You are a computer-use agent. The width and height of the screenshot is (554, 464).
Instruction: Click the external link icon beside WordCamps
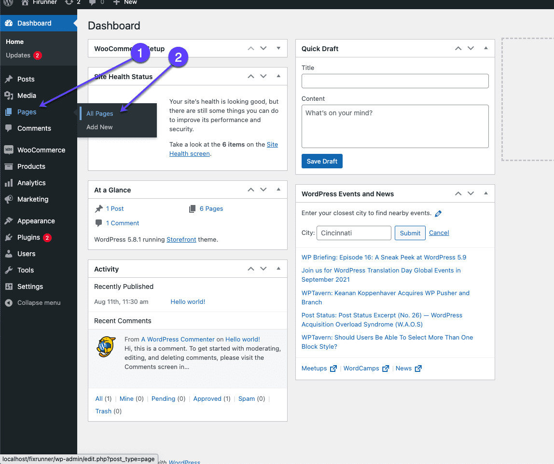point(386,368)
